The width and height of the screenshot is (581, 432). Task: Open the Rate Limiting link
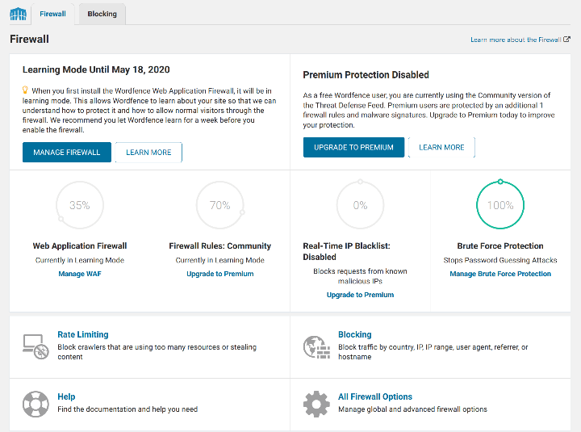click(x=82, y=334)
